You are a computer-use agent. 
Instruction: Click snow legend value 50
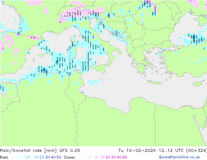(x=125, y=157)
